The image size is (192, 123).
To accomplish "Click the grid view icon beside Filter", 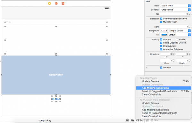I will pyautogui.click(x=147, y=120).
